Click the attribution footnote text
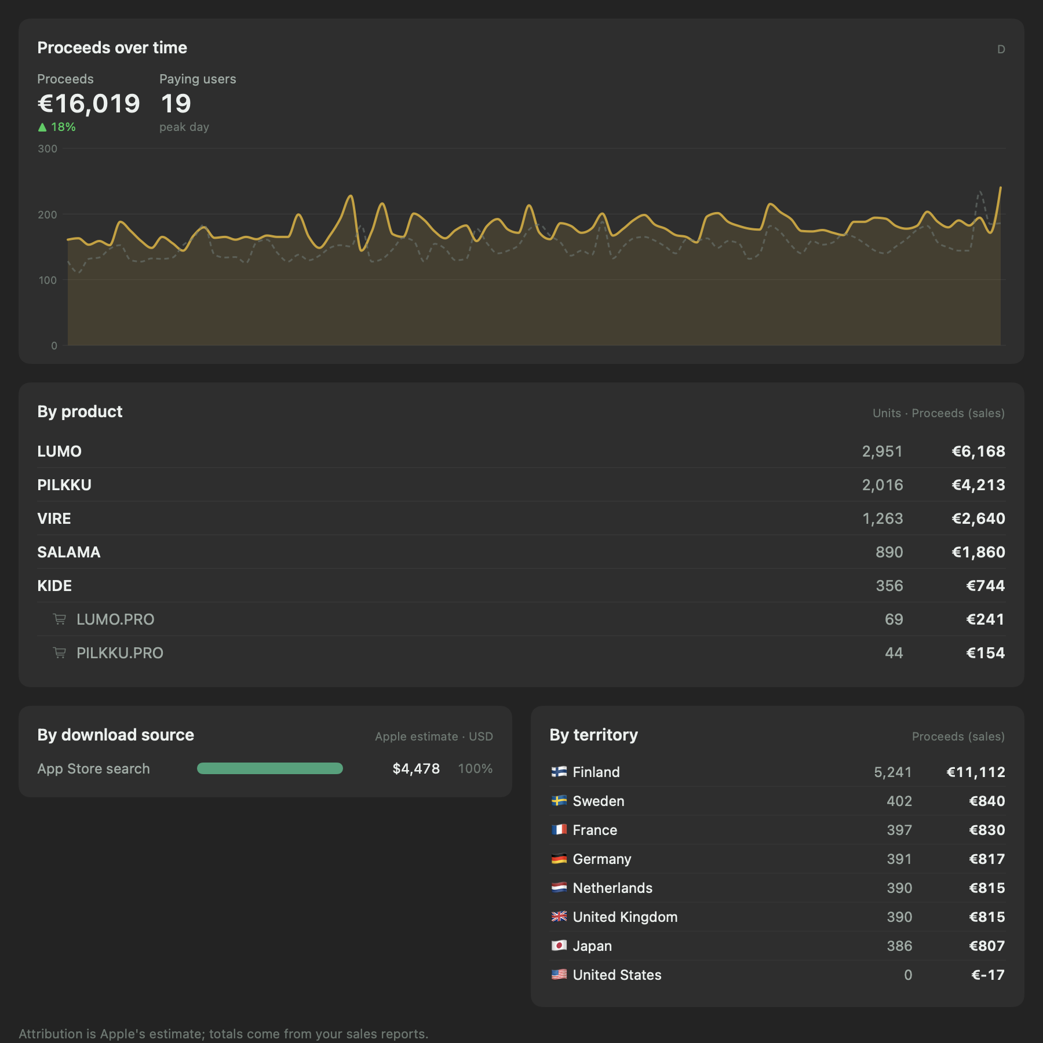This screenshot has width=1043, height=1043. pyautogui.click(x=224, y=1034)
